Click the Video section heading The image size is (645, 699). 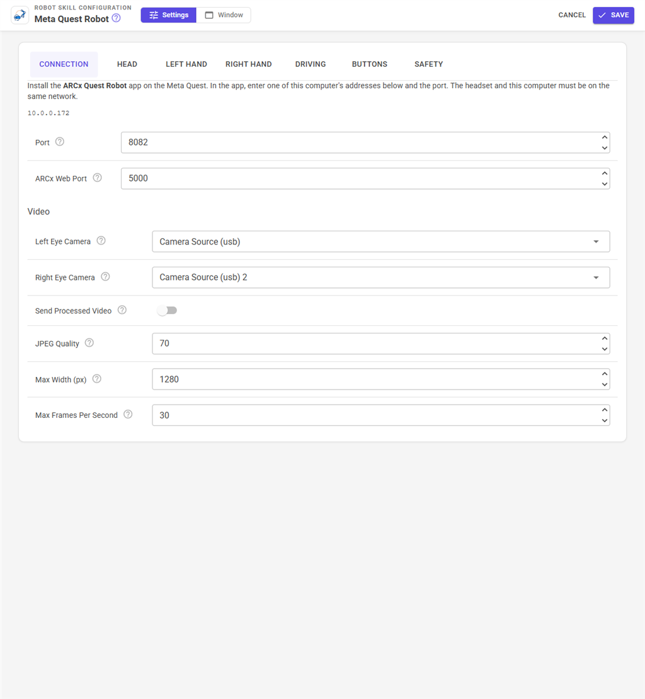39,212
